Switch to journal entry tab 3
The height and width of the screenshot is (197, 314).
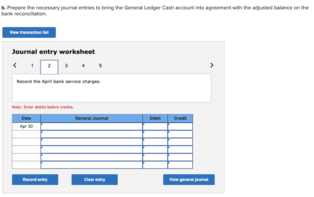(x=66, y=66)
